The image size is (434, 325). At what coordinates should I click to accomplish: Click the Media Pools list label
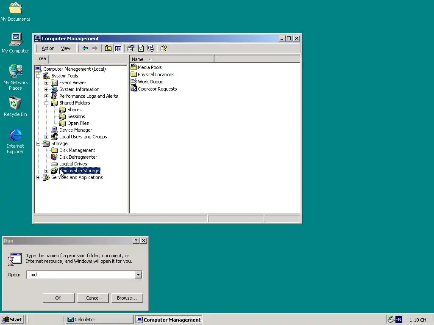[x=150, y=67]
